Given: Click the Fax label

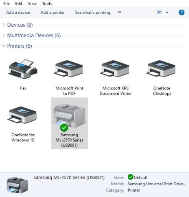Looking at the screenshot, I should coord(23,88).
